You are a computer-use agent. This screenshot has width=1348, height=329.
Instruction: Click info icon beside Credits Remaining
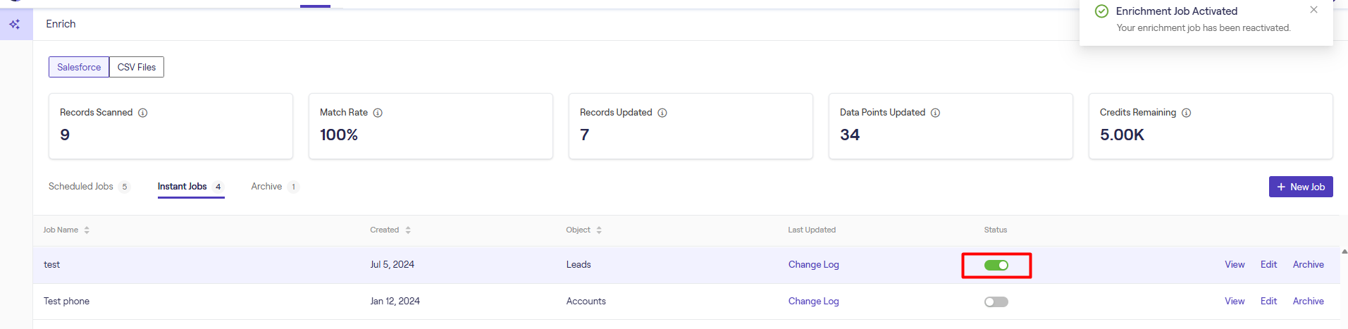point(1187,113)
